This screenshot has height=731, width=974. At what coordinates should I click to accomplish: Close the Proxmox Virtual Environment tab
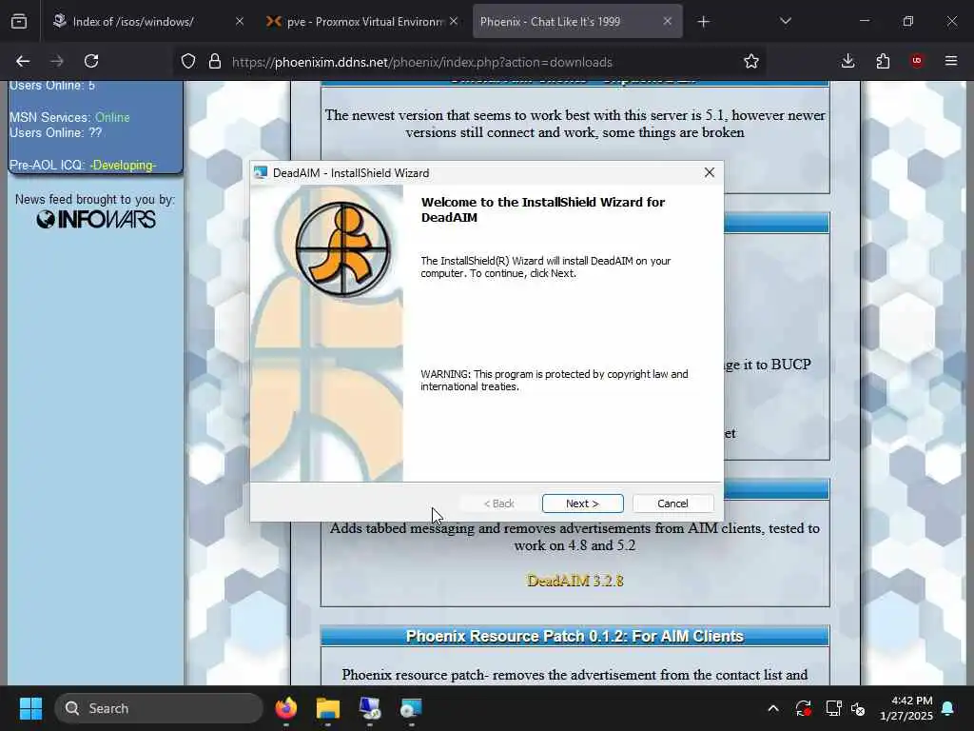(x=454, y=21)
